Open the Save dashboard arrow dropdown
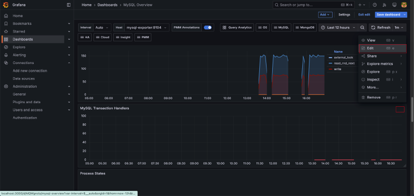The image size is (414, 196). click(x=405, y=15)
